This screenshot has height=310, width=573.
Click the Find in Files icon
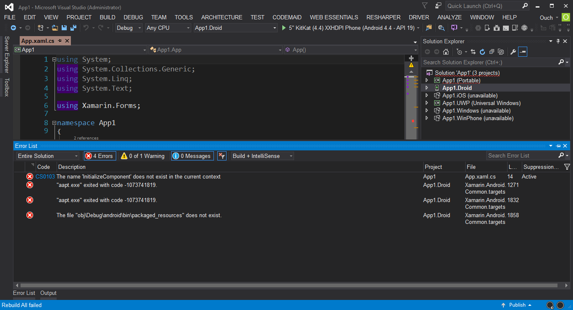[429, 28]
